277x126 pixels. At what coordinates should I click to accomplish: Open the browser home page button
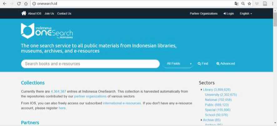pos(26,4)
